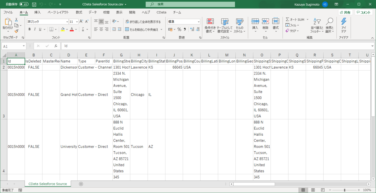
Task: Add new sheet with plus icon
Action: 81,184
